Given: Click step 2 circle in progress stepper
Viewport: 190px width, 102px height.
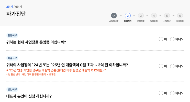Looking at the screenshot, I should (128, 16).
